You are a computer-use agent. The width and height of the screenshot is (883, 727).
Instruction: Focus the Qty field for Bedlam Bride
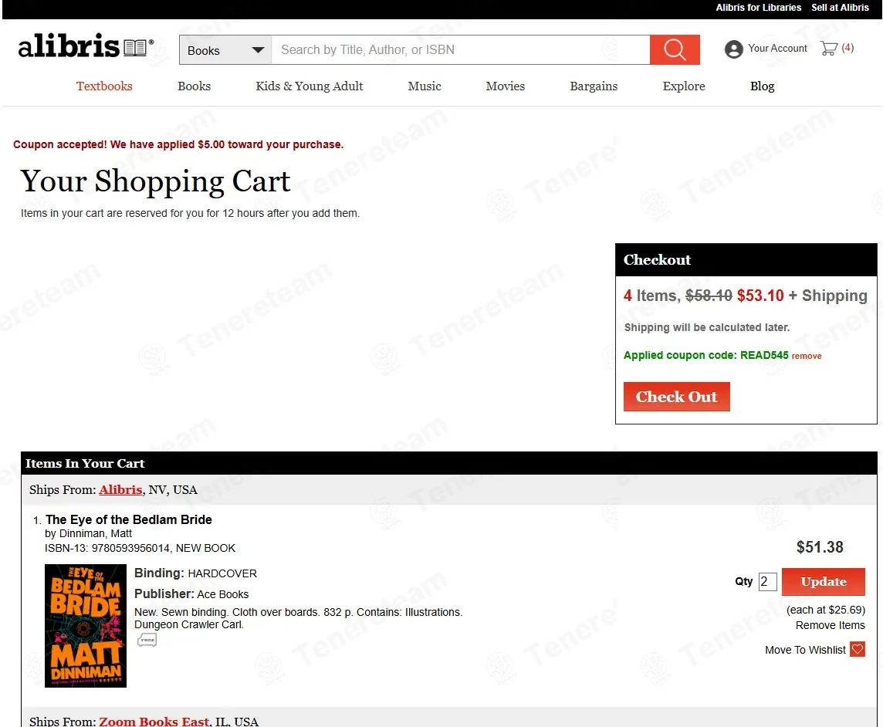pyautogui.click(x=767, y=582)
